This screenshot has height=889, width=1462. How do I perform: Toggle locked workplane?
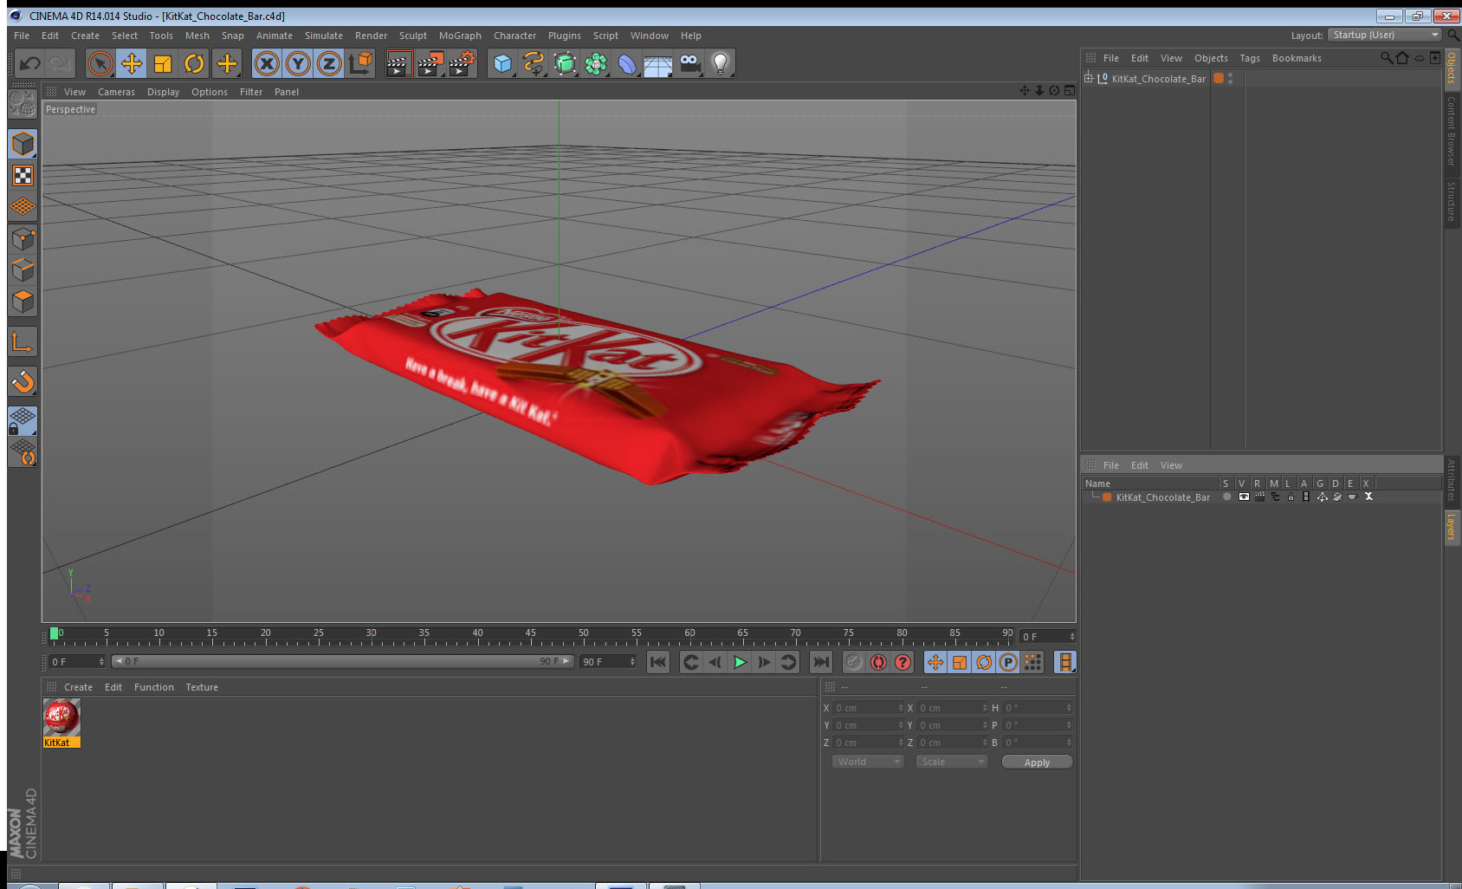pyautogui.click(x=23, y=421)
